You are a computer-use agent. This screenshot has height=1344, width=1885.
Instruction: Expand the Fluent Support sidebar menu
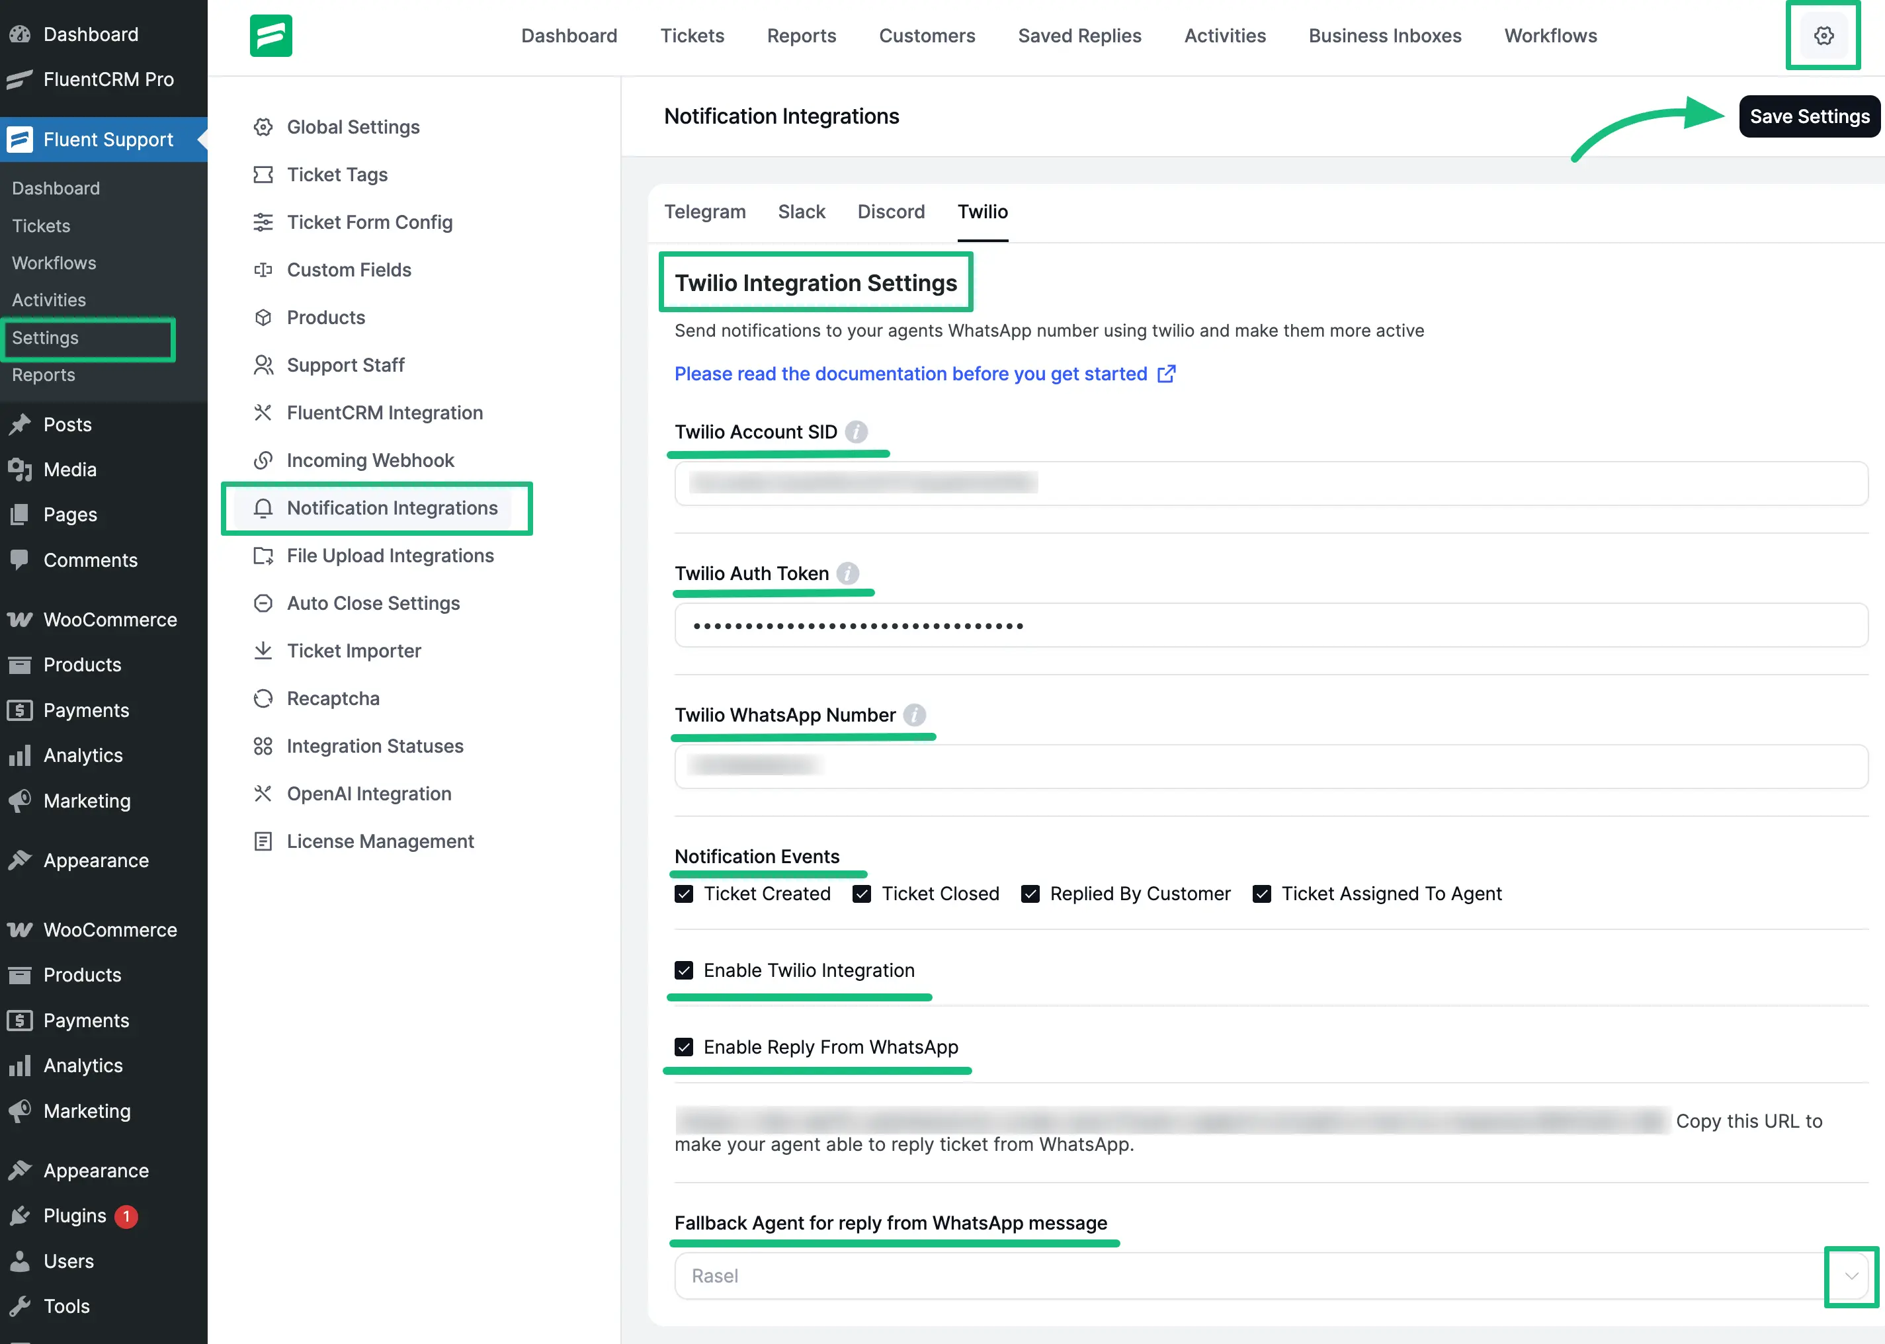click(108, 139)
